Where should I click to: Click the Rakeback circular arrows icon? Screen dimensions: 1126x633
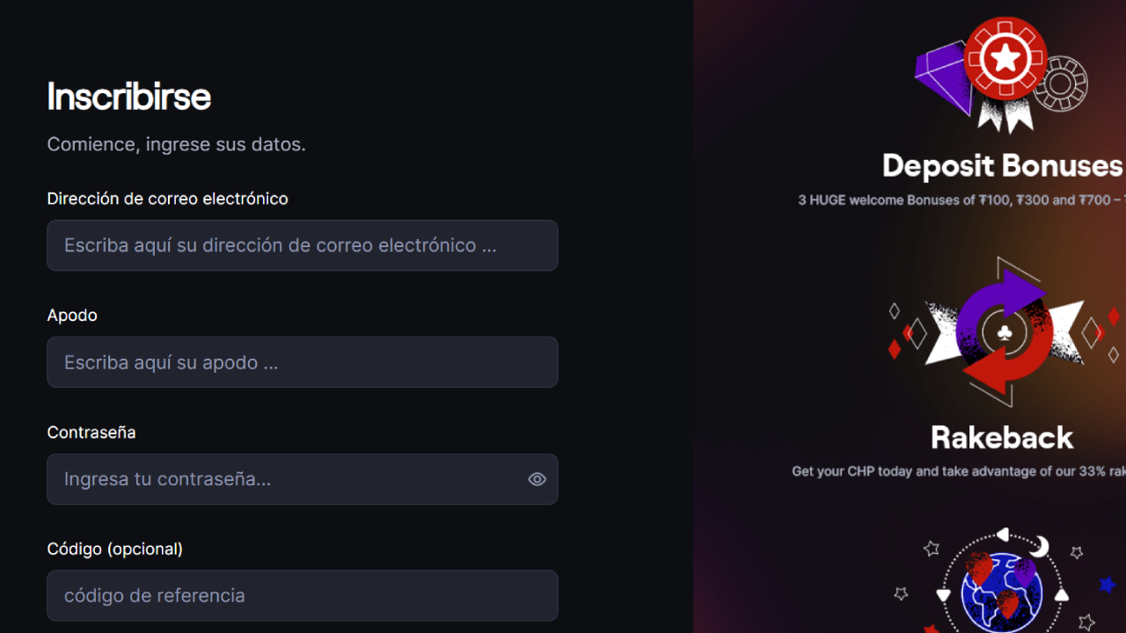[1004, 332]
